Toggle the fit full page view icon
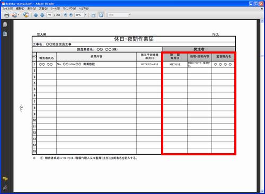This screenshot has height=194, width=265. [101, 15]
